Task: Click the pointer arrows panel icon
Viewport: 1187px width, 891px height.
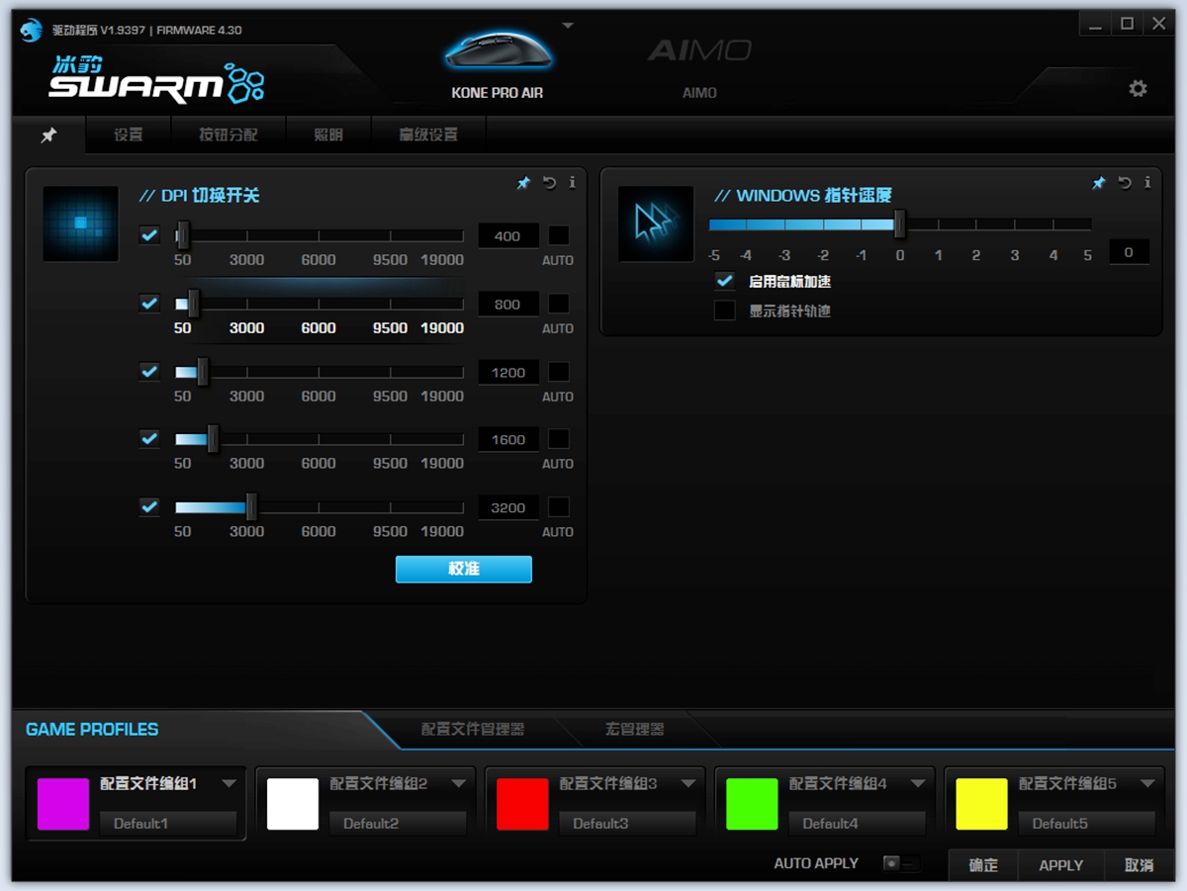Action: (656, 223)
